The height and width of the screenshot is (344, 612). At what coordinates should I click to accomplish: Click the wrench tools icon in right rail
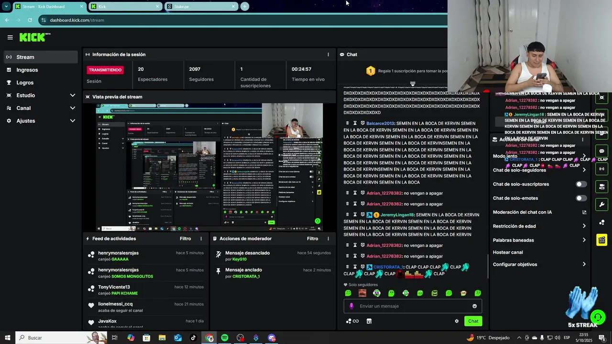point(601,204)
